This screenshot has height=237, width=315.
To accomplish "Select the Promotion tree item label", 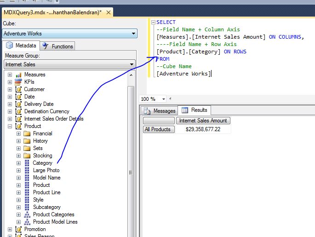I will click(x=35, y=229).
